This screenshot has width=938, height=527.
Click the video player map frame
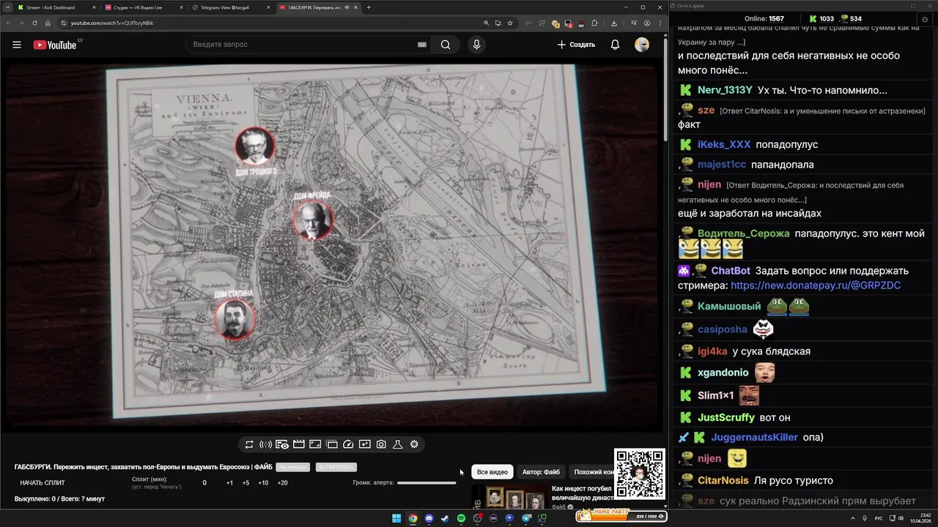(333, 244)
